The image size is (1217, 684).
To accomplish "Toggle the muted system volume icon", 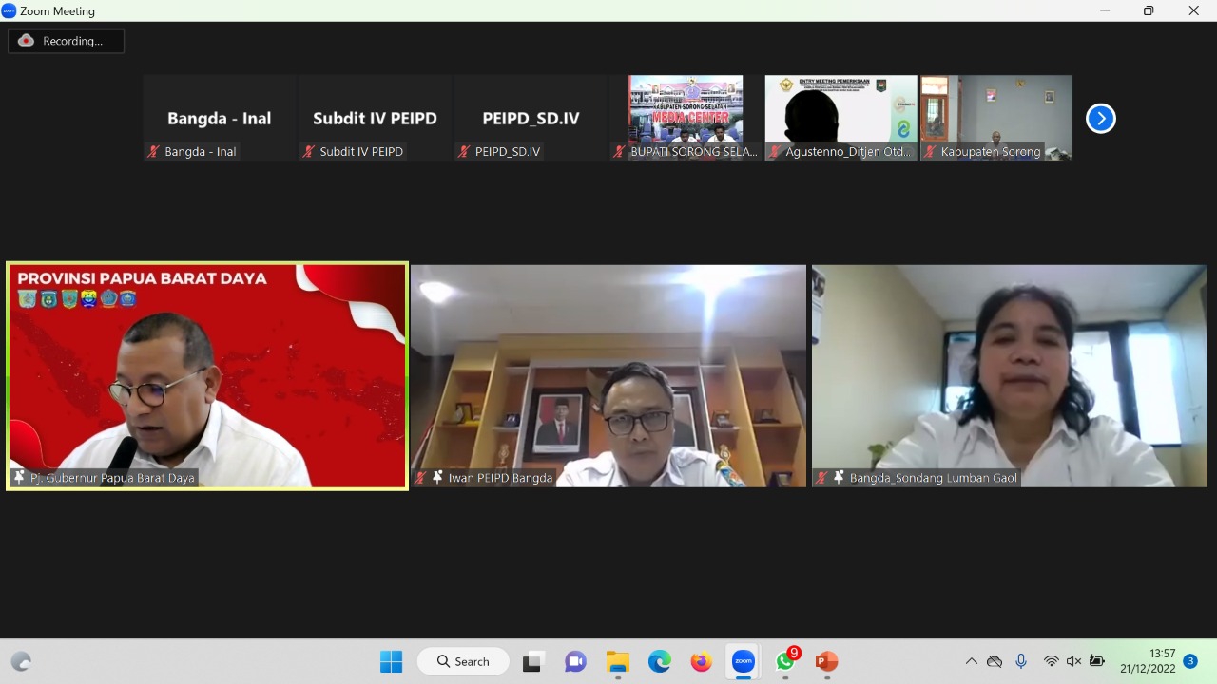I will point(1073,661).
